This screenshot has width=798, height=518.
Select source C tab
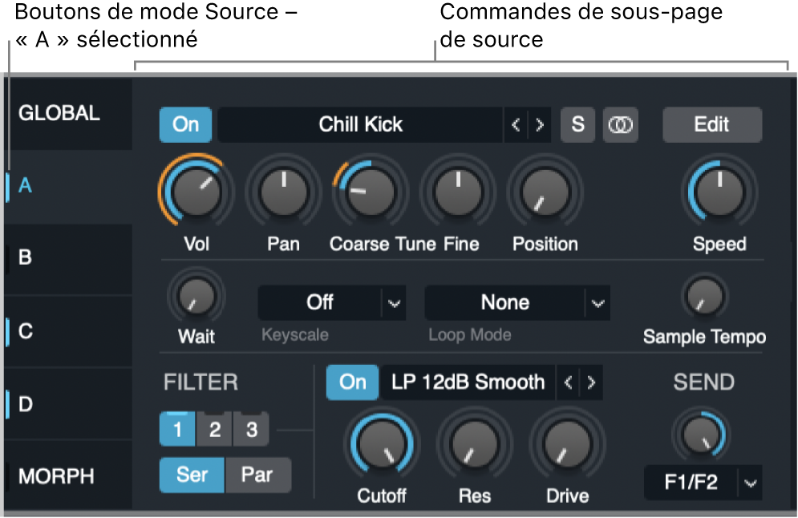[69, 332]
